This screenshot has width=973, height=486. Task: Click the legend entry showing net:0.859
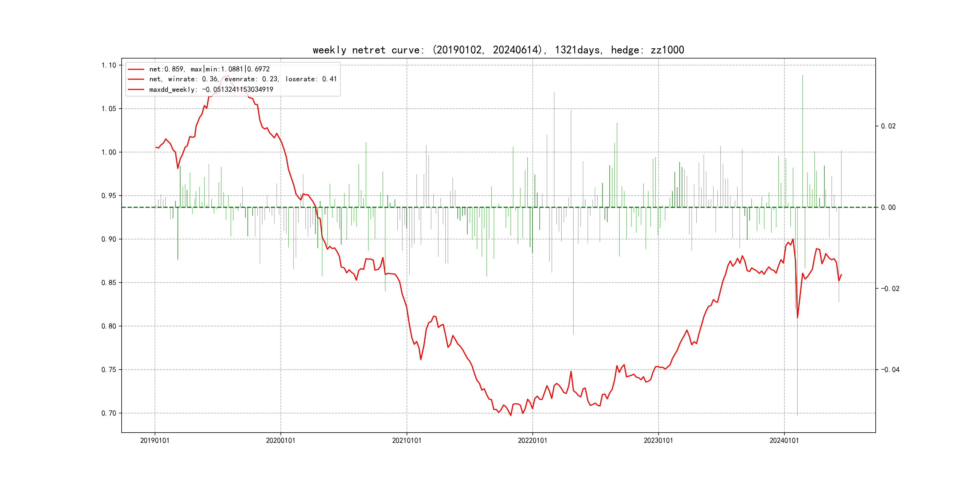[209, 69]
